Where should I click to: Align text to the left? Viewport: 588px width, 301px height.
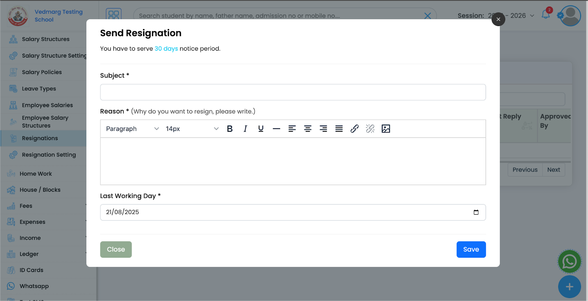click(x=292, y=129)
